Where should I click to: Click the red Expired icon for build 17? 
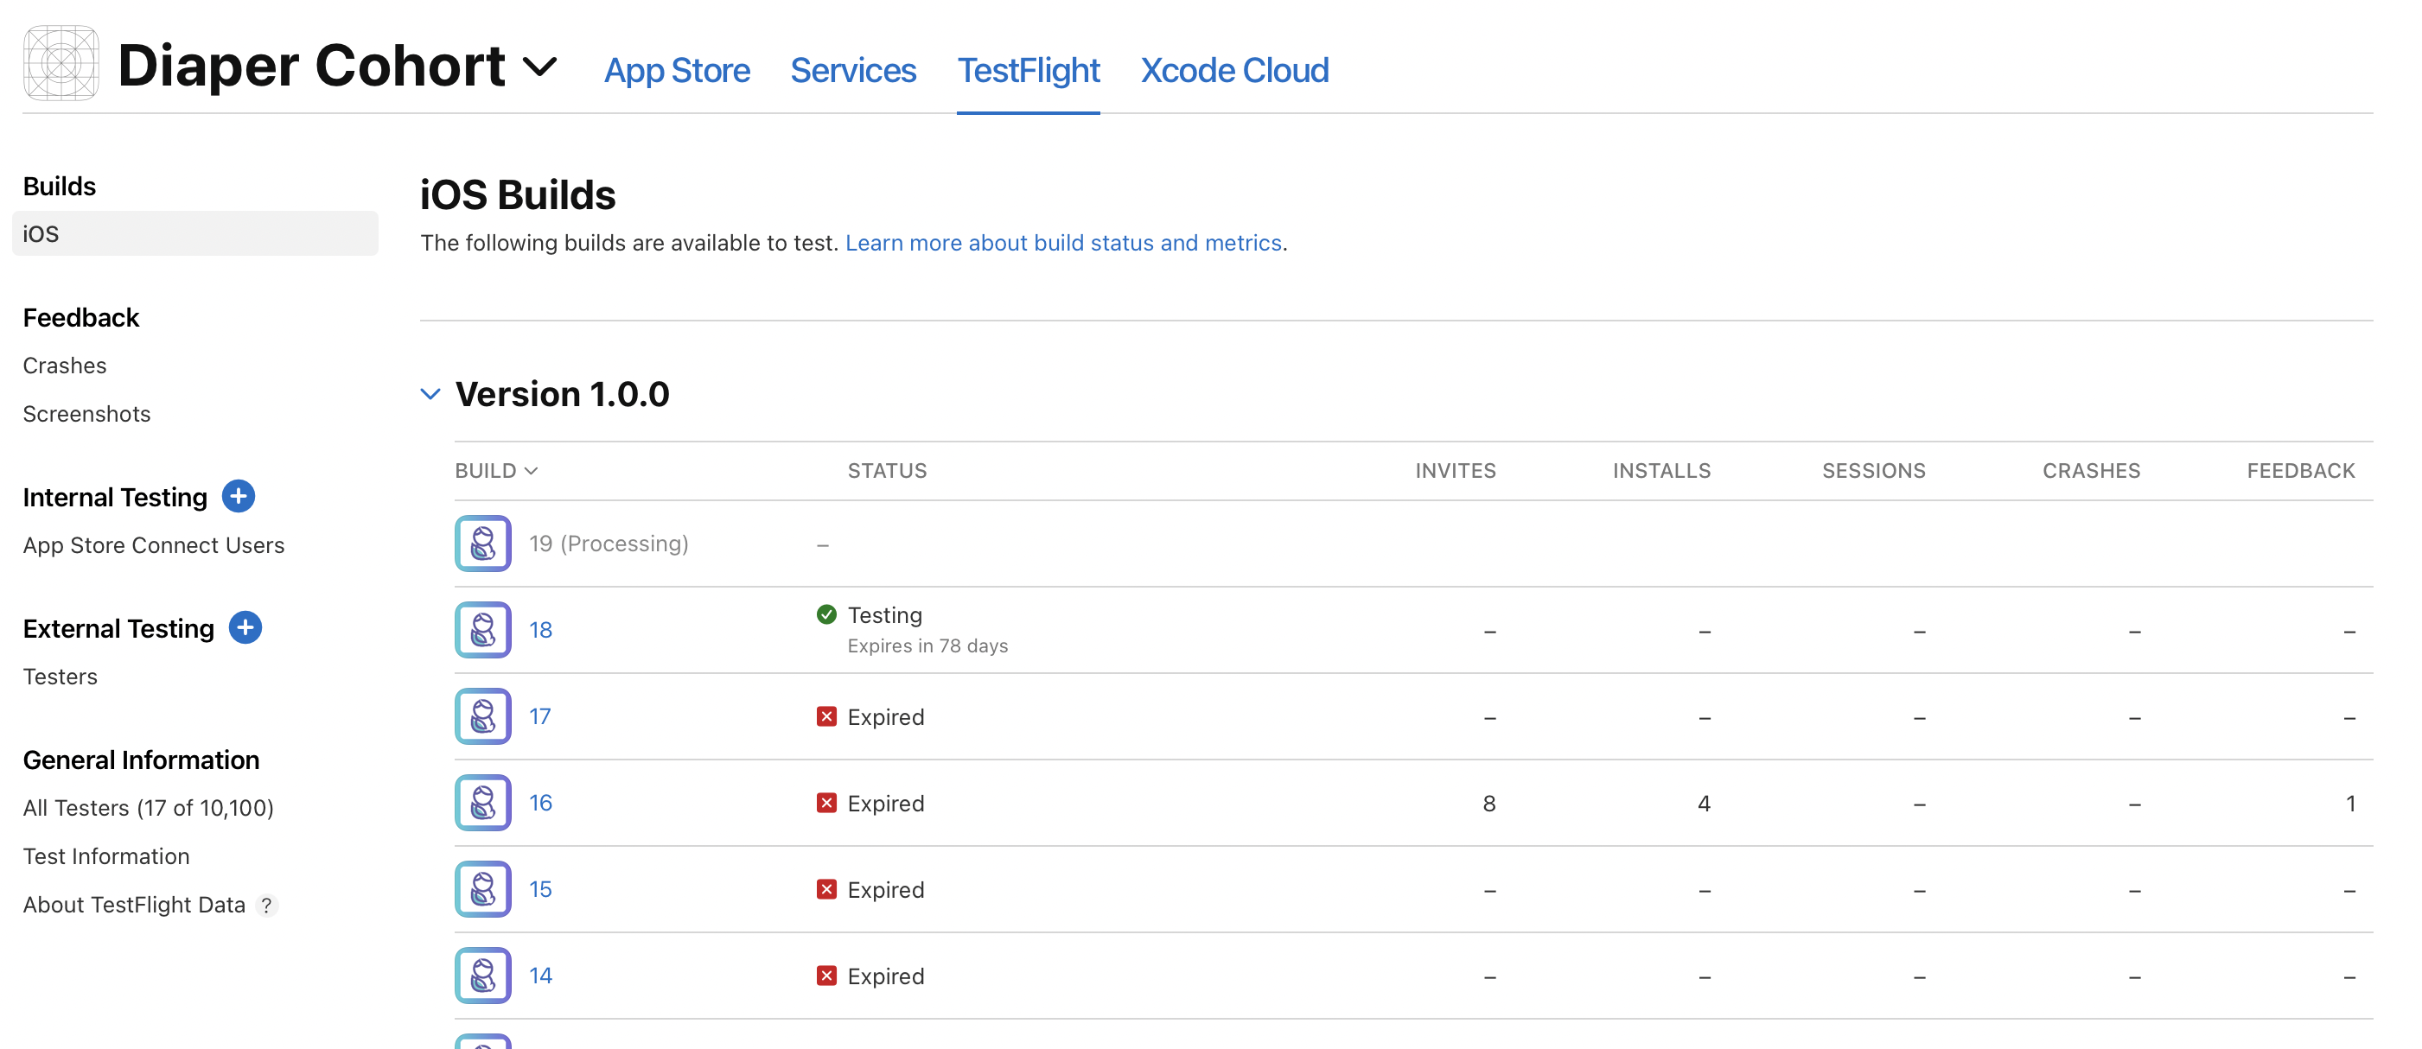(x=826, y=717)
